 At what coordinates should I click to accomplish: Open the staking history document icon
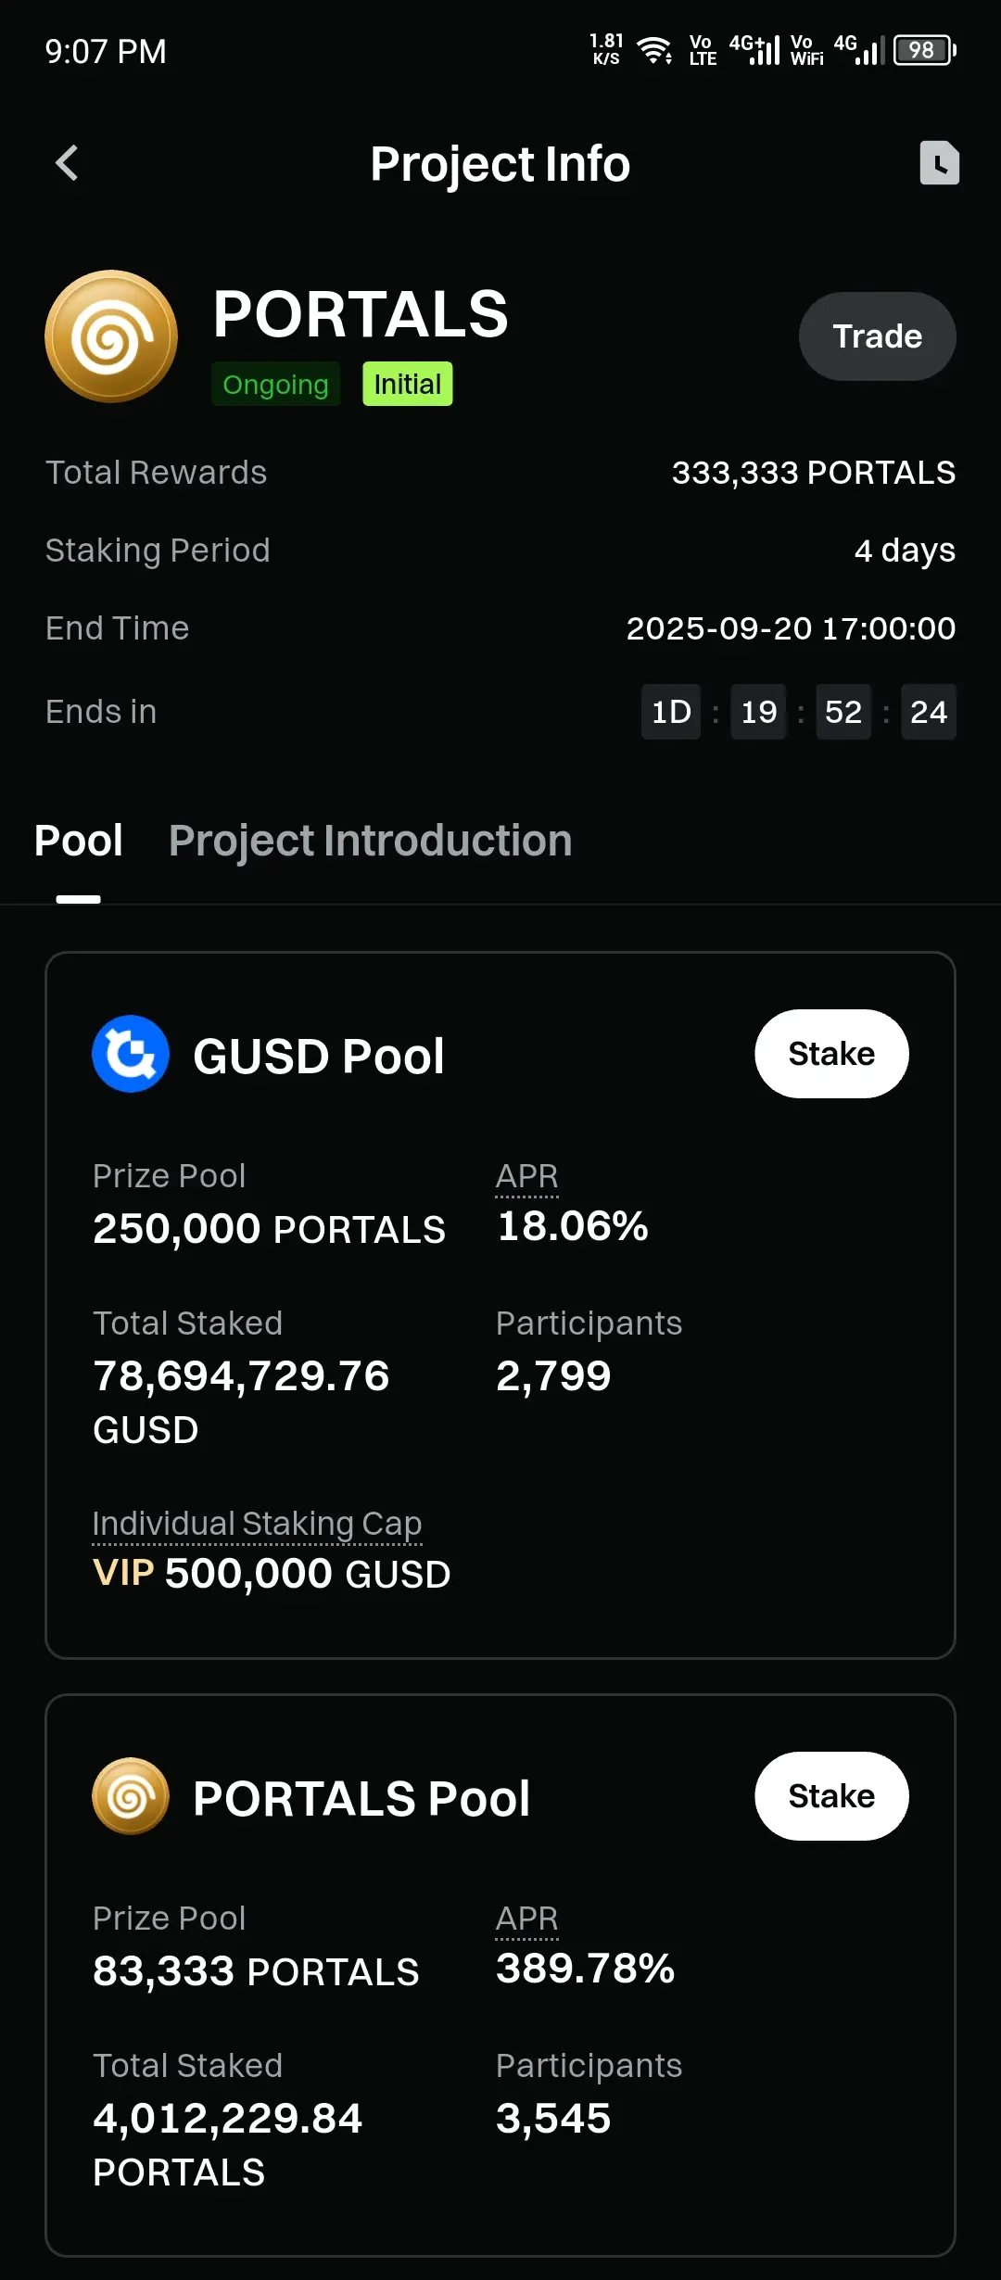pos(939,163)
